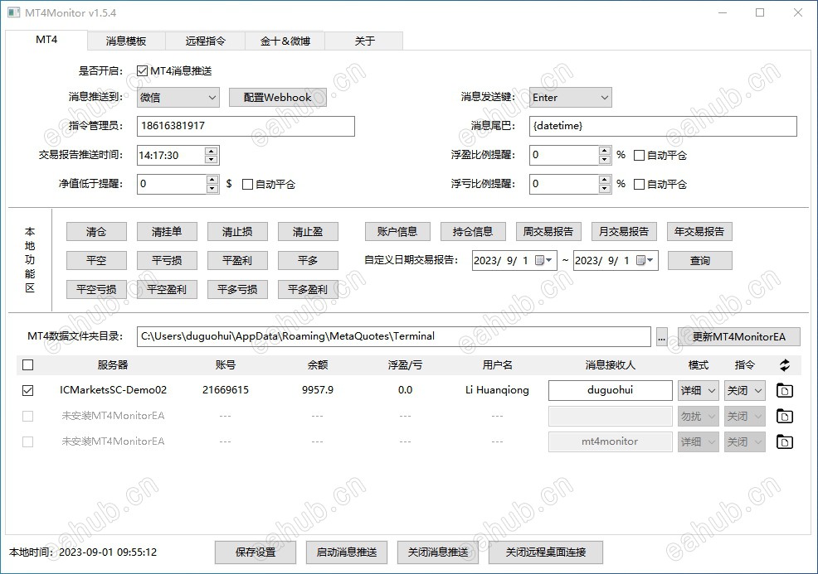The width and height of the screenshot is (818, 574).
Task: Click the 保存设置 button at the bottom
Action: coord(255,552)
